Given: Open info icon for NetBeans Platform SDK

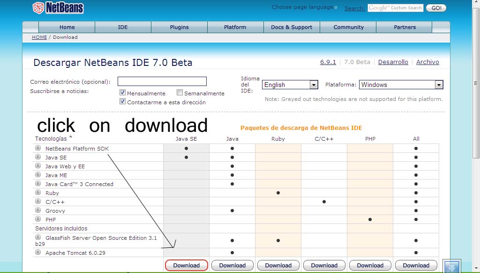Looking at the screenshot, I should [38, 148].
